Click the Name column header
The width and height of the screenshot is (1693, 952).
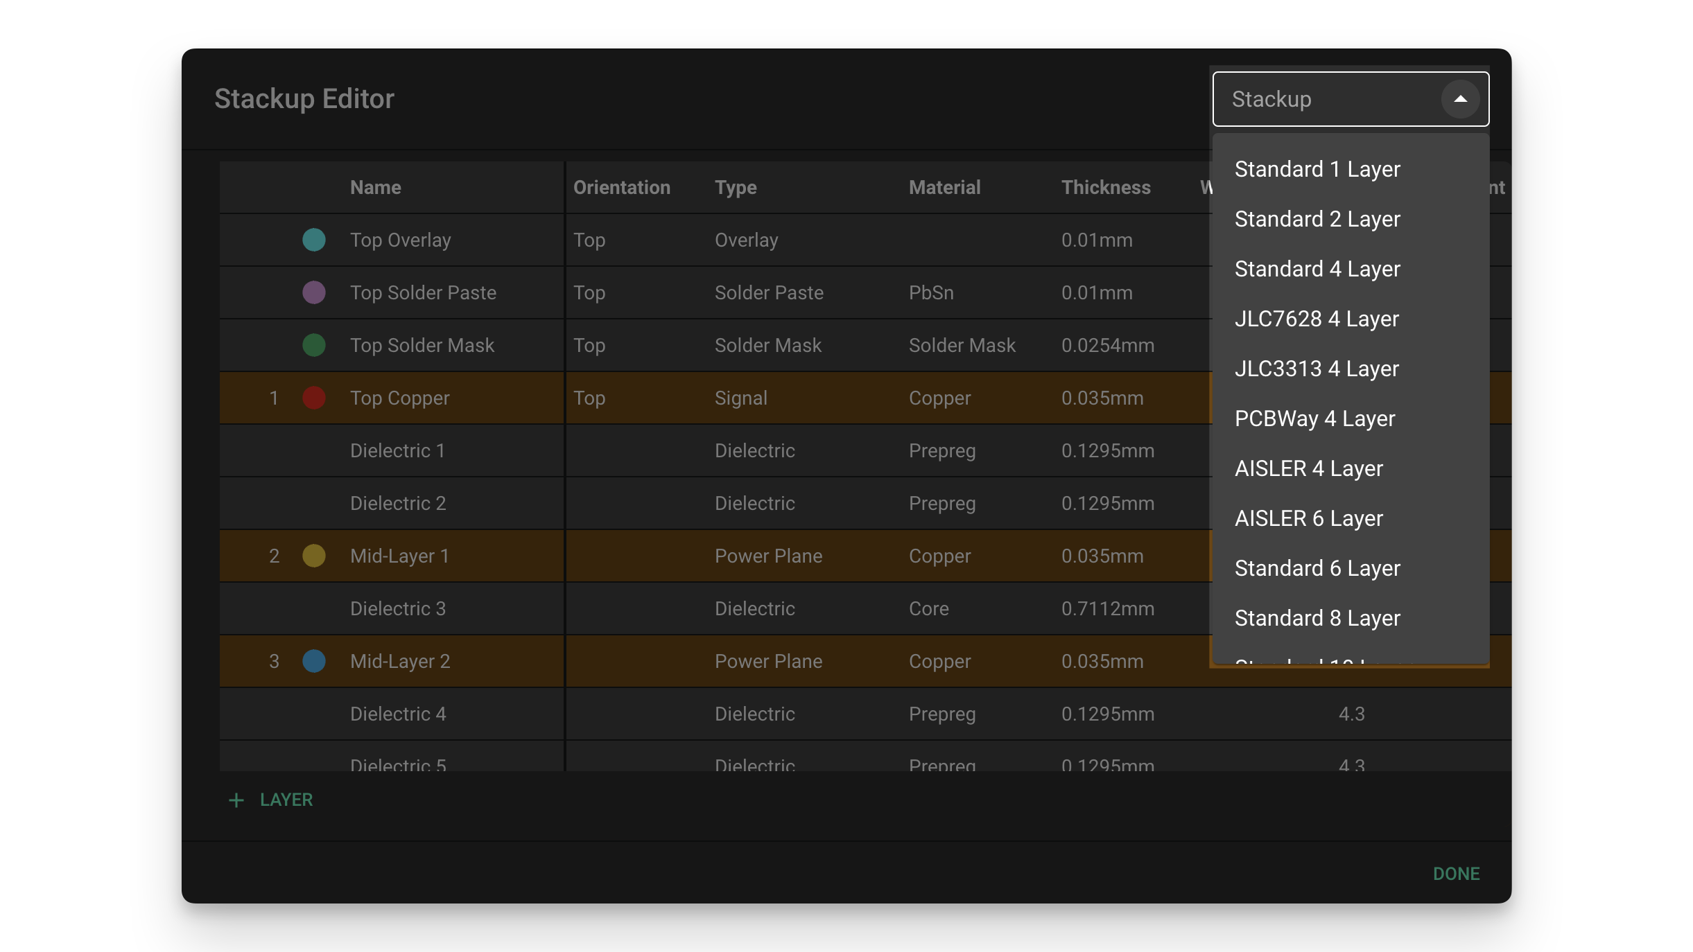pos(376,187)
